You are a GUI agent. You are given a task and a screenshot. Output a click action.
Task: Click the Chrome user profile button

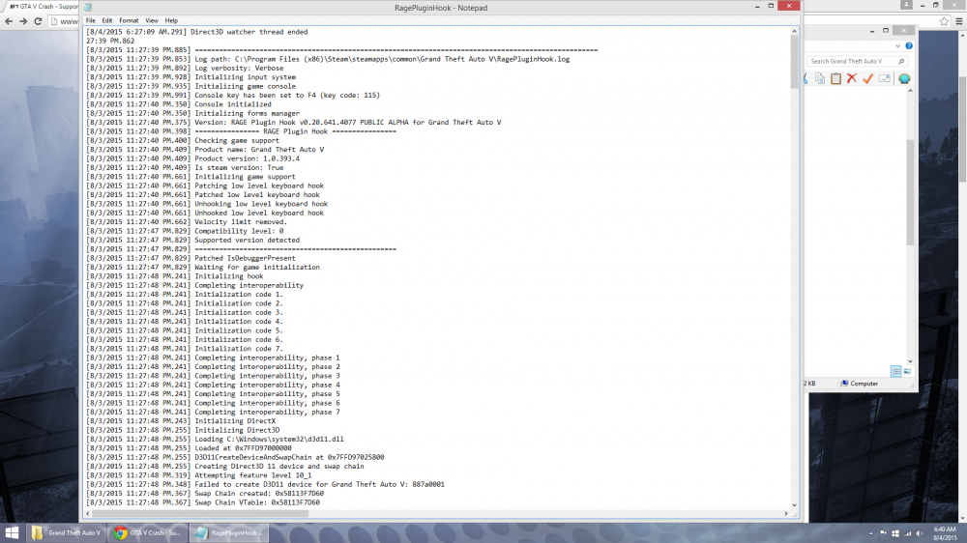pyautogui.click(x=906, y=4)
